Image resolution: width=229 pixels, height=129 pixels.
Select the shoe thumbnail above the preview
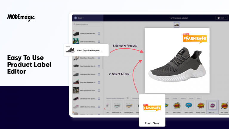[x=177, y=25]
